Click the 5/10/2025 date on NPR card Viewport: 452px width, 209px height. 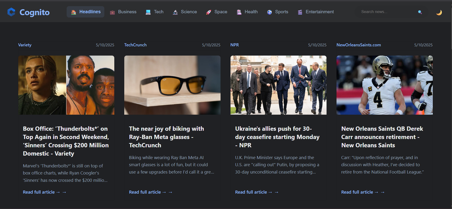point(317,45)
